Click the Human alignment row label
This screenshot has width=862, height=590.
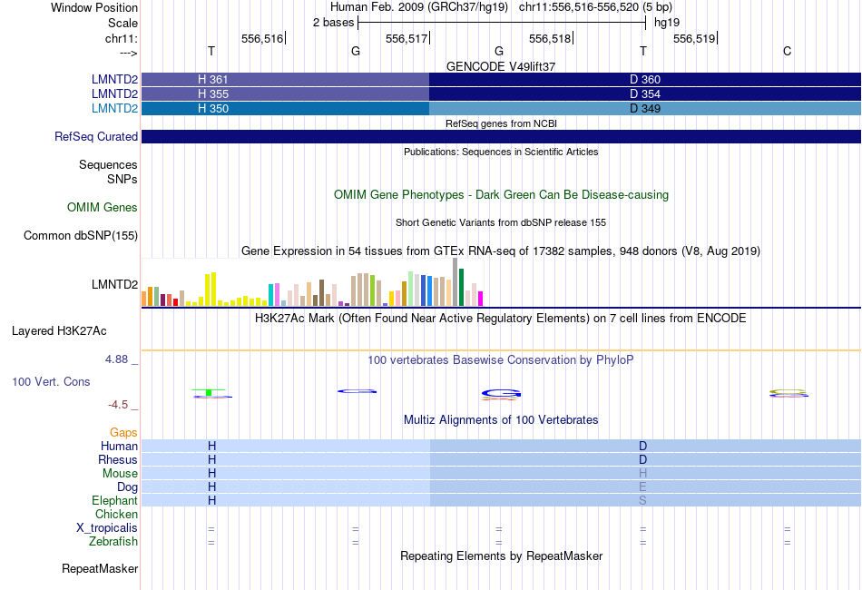(119, 446)
